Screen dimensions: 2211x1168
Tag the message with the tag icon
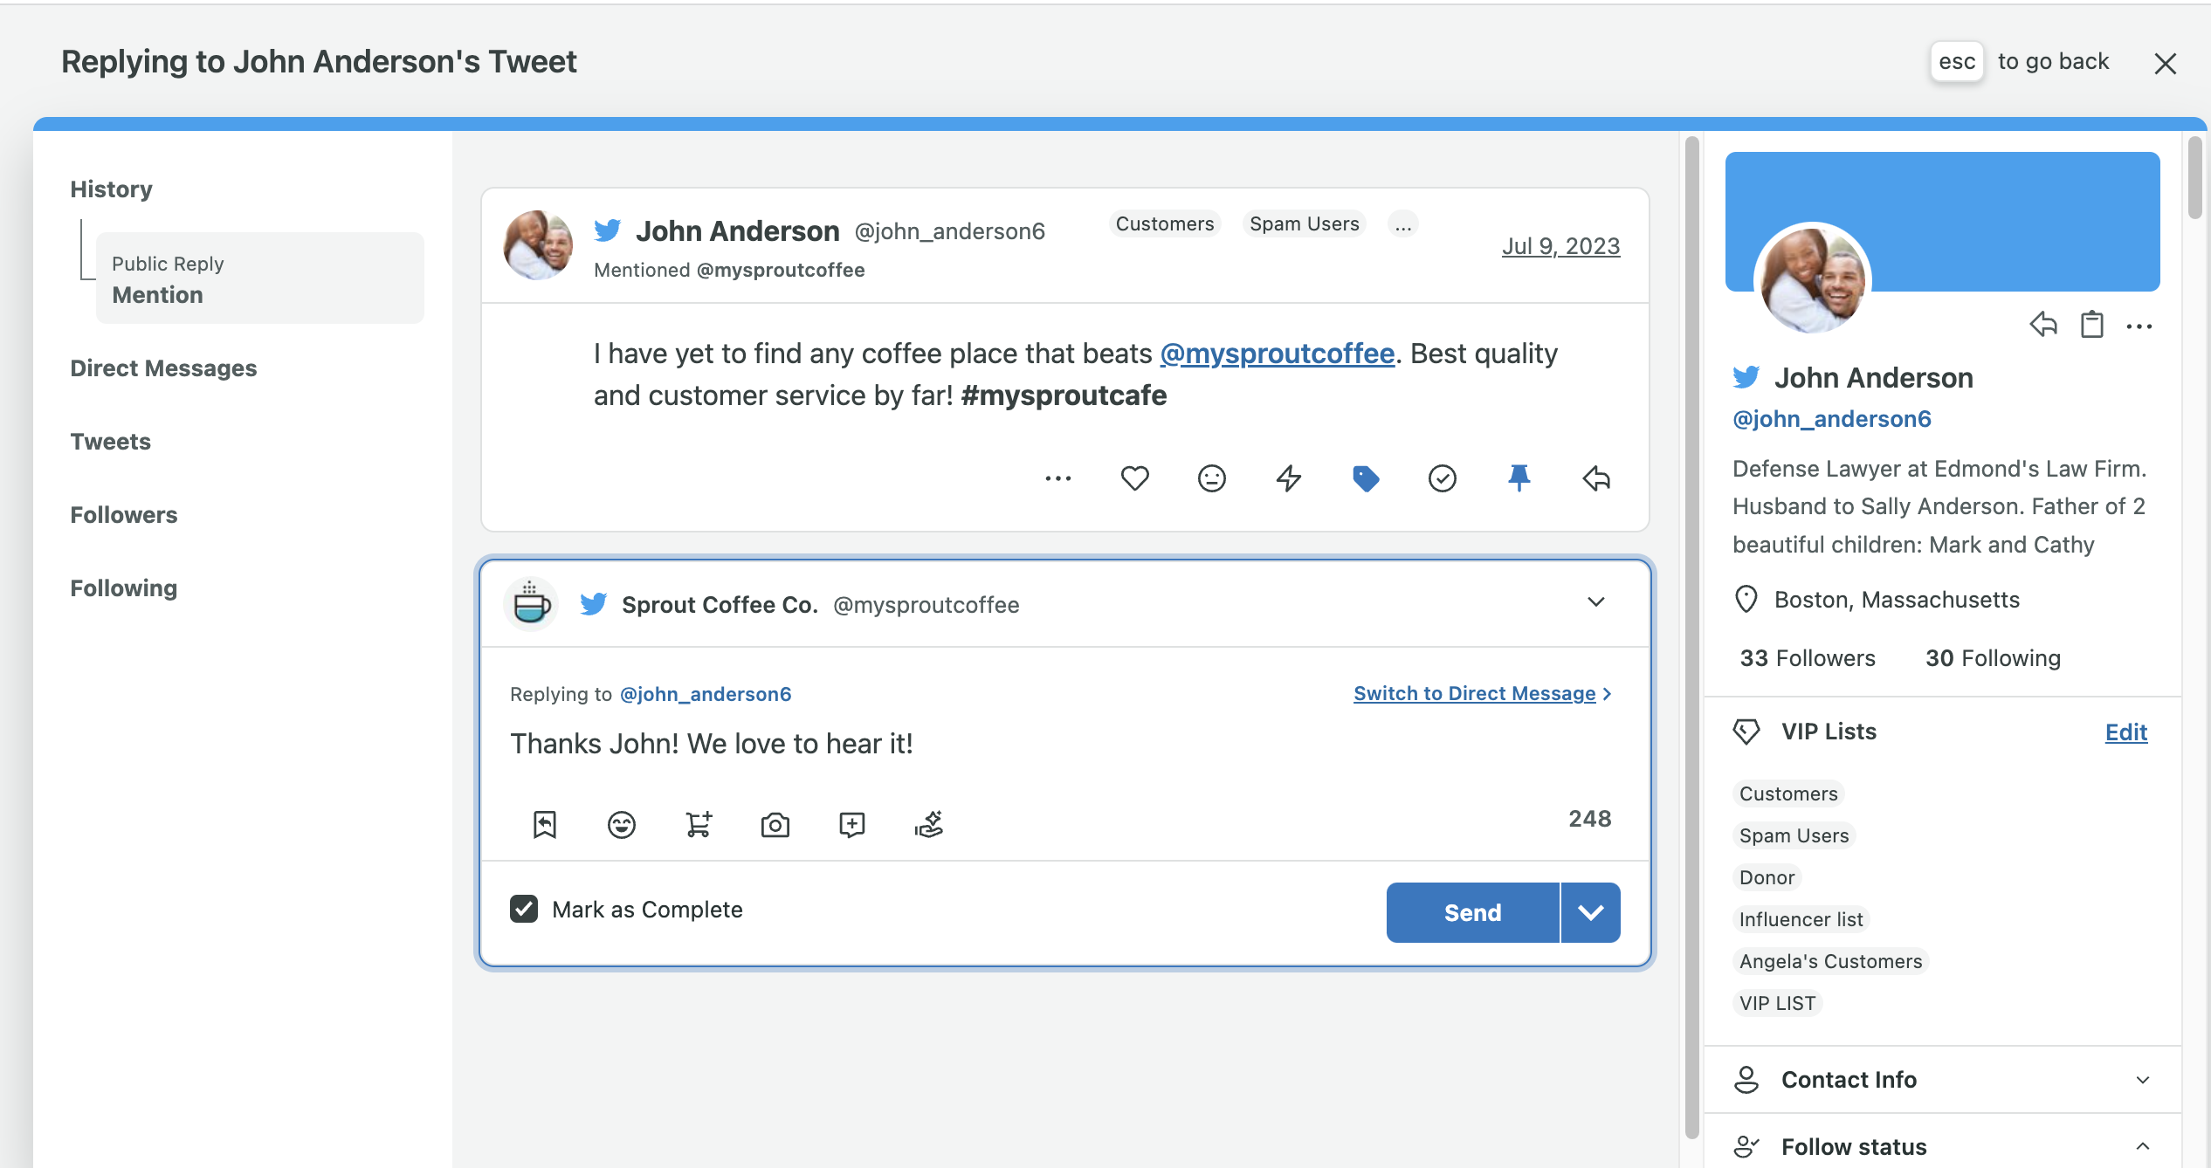pyautogui.click(x=1366, y=478)
